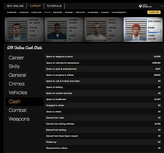Click 'Earned from Good Sport reward' row

coord(103,136)
